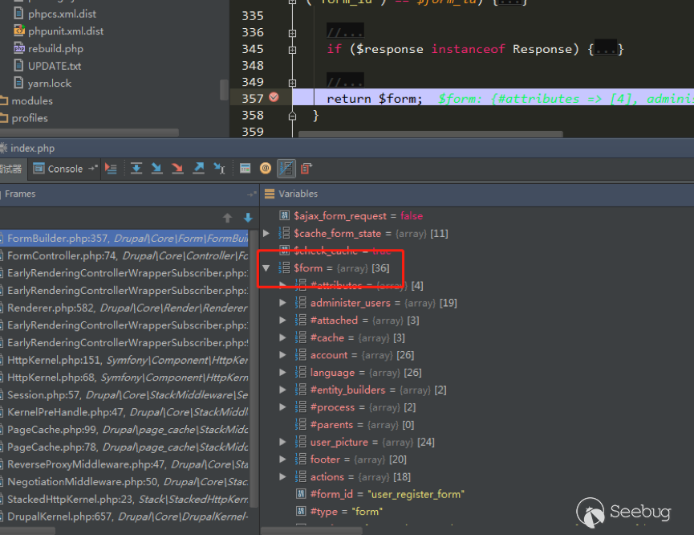Screen dimensions: 694x535
Task: Select FormController.php:74 stack frame
Action: tap(120, 255)
